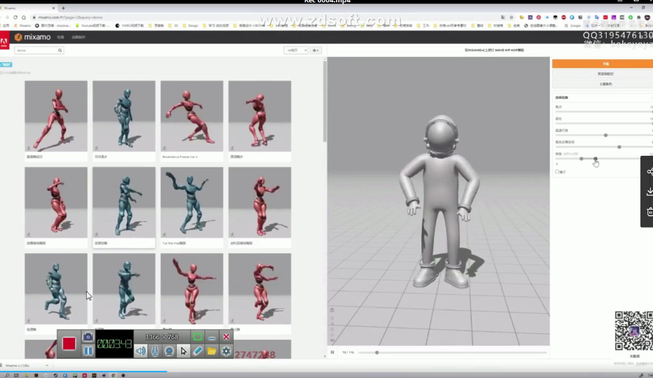The height and width of the screenshot is (378, 653).
Task: Click the magnifier icon in the dance search box
Action: coord(60,50)
